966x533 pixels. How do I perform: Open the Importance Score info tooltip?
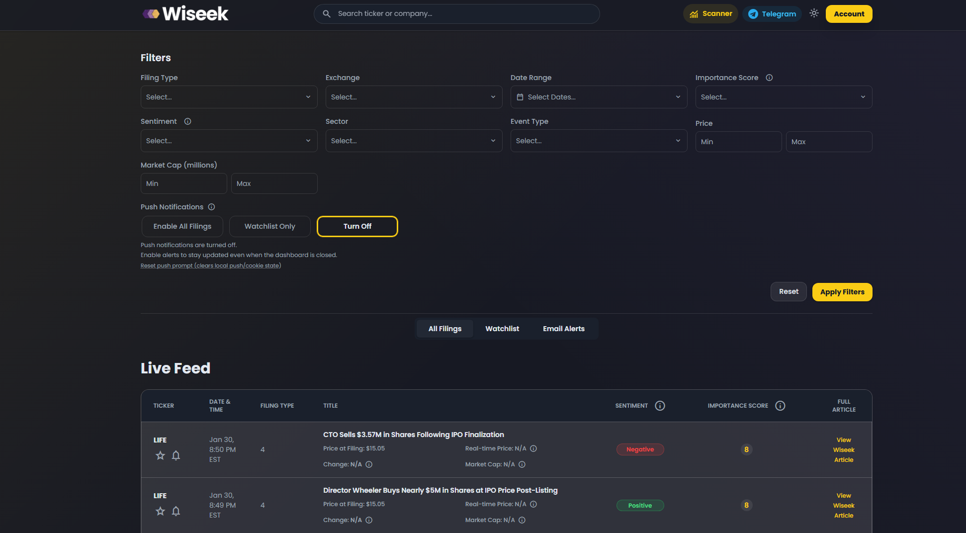click(x=769, y=78)
